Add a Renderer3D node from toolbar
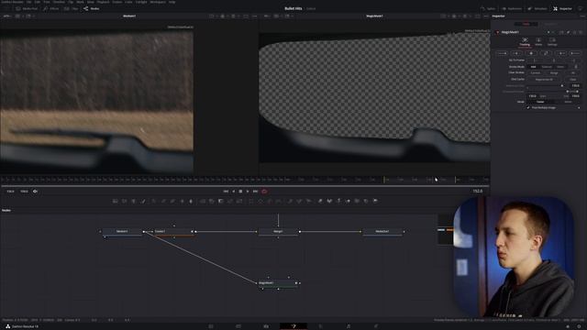 [375, 202]
